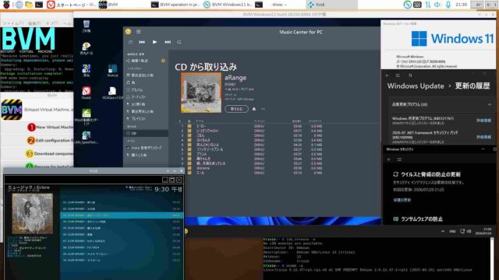Open the file manager folder icon in panel

tap(29, 5)
